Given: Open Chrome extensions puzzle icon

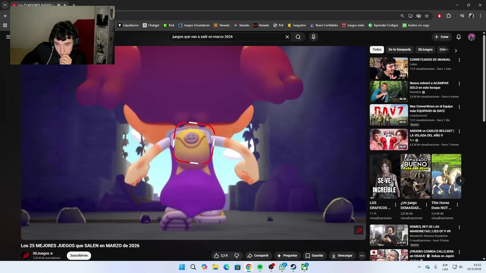Looking at the screenshot, I should pos(448,16).
